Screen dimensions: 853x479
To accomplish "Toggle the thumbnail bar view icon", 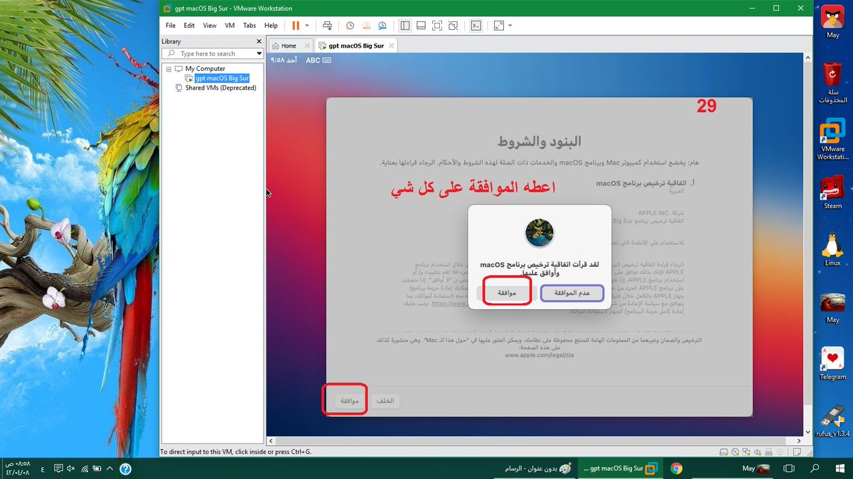I will [x=421, y=26].
